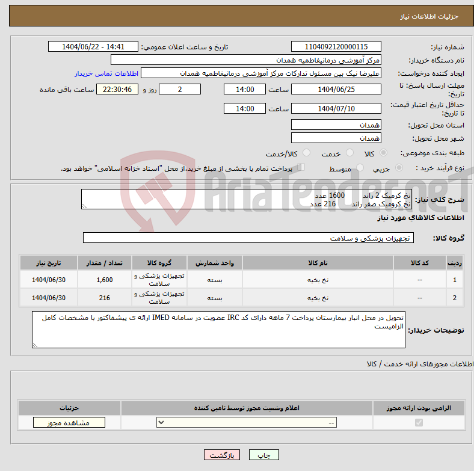This screenshot has width=474, height=471.
Task: Click the delivery city field همدان
Action: [336, 138]
